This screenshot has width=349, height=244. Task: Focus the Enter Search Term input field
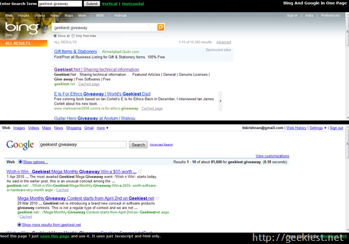click(x=60, y=4)
